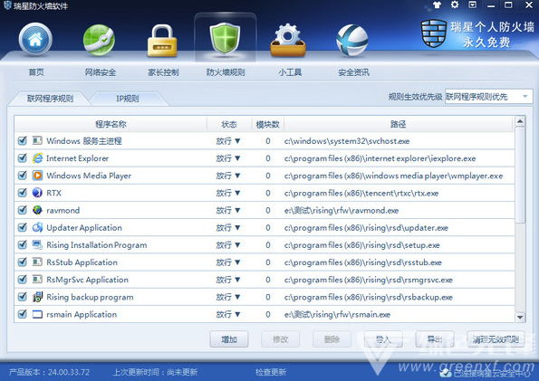
Task: Click the scrollbar up arrow
Action: pyautogui.click(x=520, y=121)
